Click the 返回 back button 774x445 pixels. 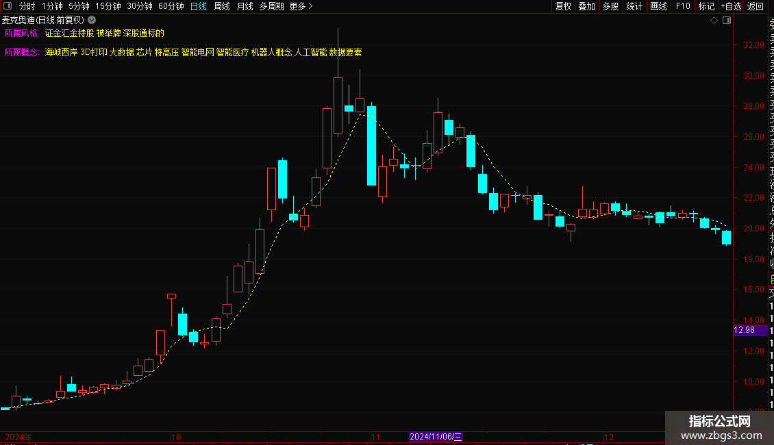(x=756, y=6)
